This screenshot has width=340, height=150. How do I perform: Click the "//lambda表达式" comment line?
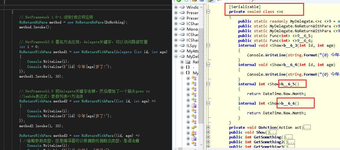point(51,96)
